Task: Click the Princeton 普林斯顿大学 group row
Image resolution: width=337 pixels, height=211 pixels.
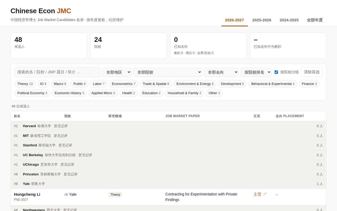Action: click(x=168, y=174)
